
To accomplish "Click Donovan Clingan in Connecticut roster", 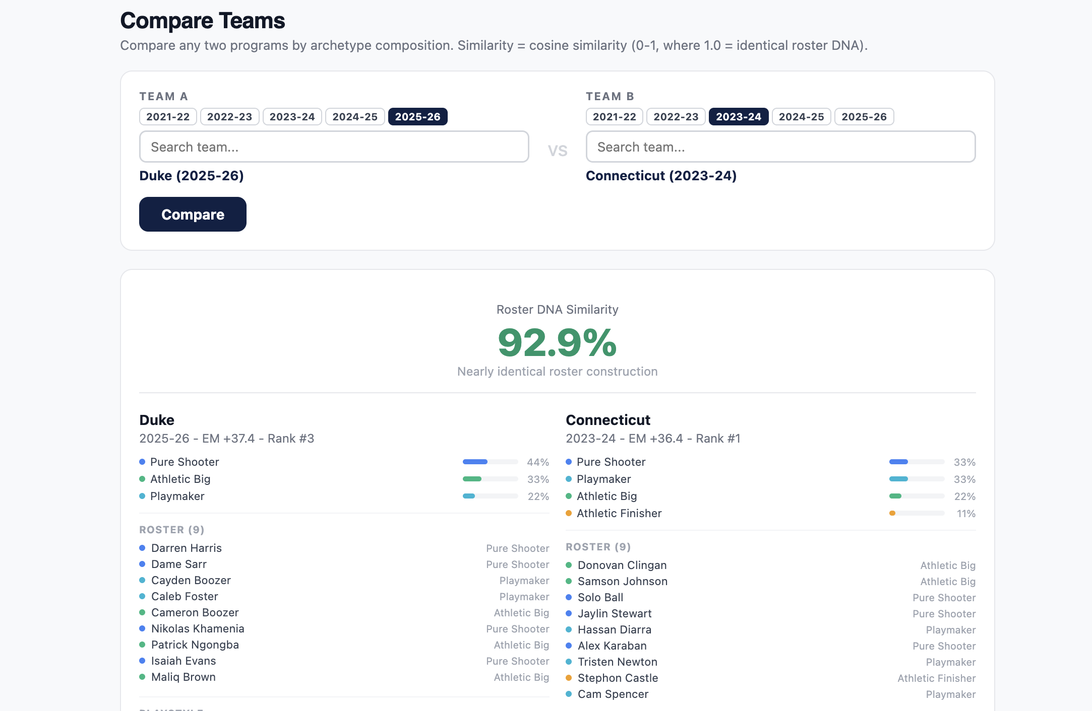I will pos(622,565).
